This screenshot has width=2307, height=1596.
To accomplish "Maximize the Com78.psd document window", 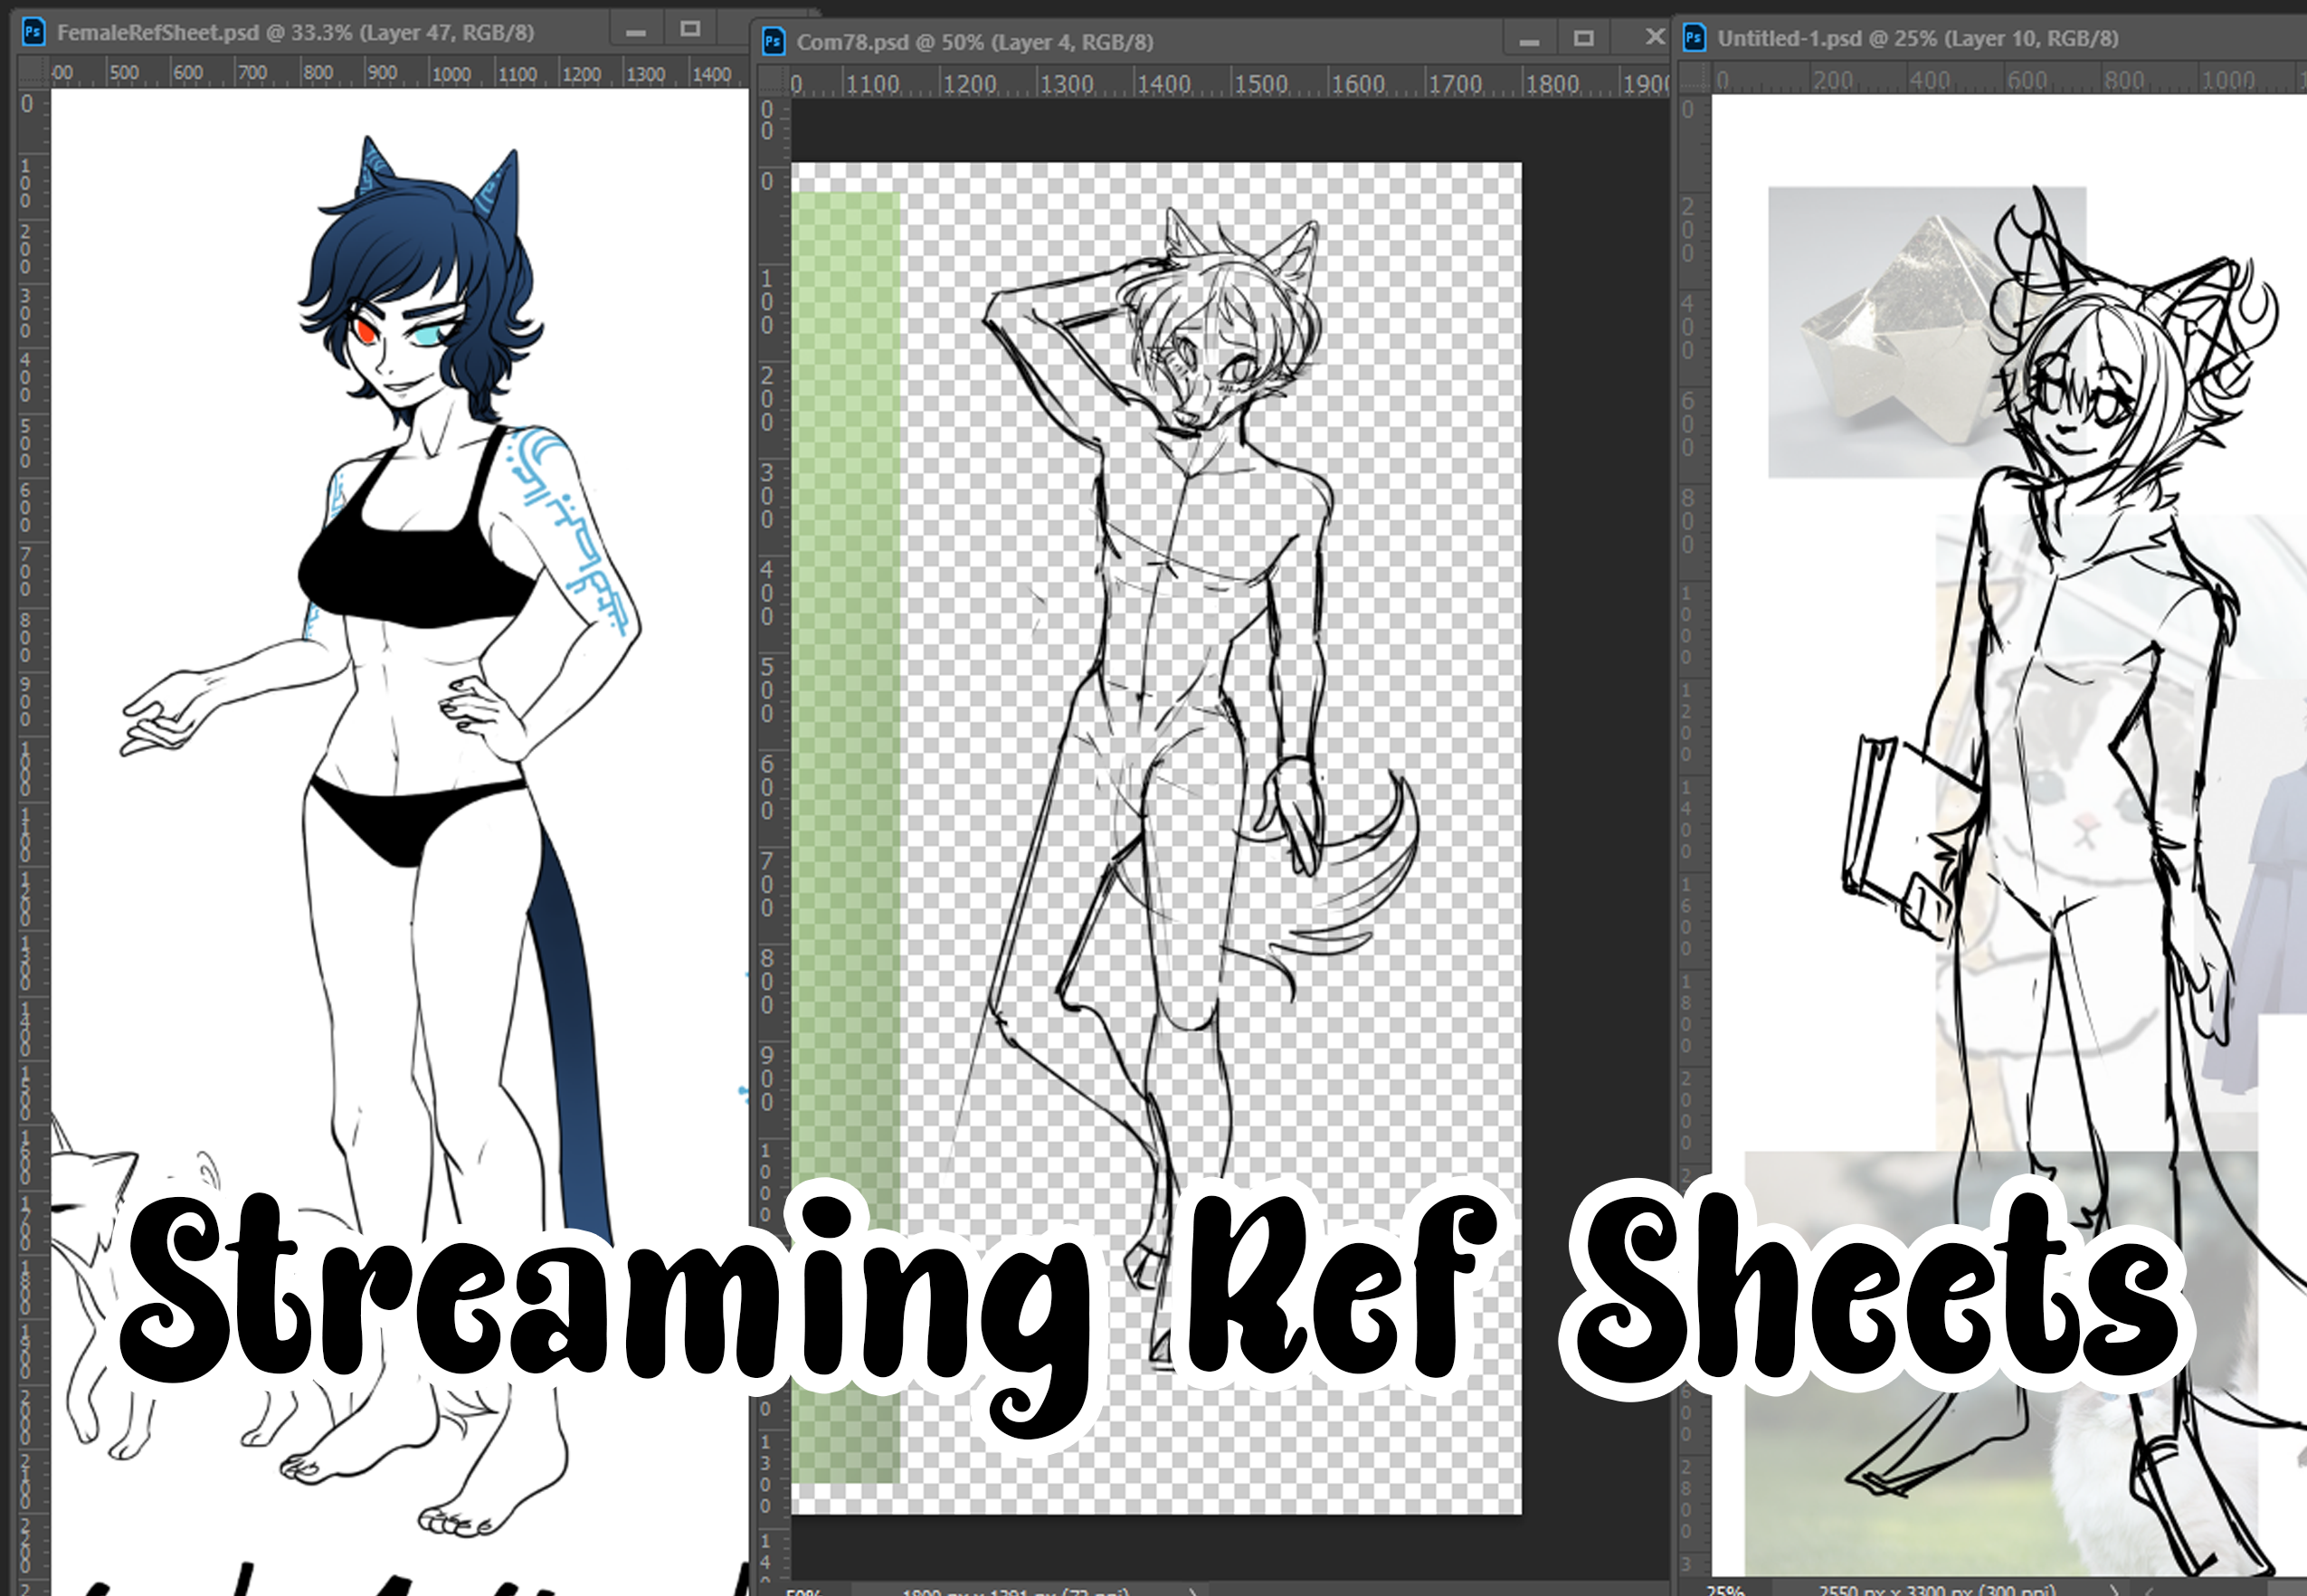I will coord(1583,40).
